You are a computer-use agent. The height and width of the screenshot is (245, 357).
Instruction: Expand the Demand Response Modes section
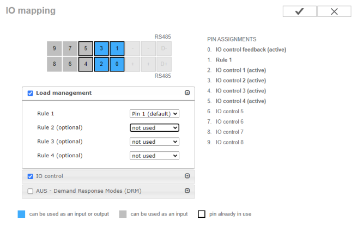187,191
